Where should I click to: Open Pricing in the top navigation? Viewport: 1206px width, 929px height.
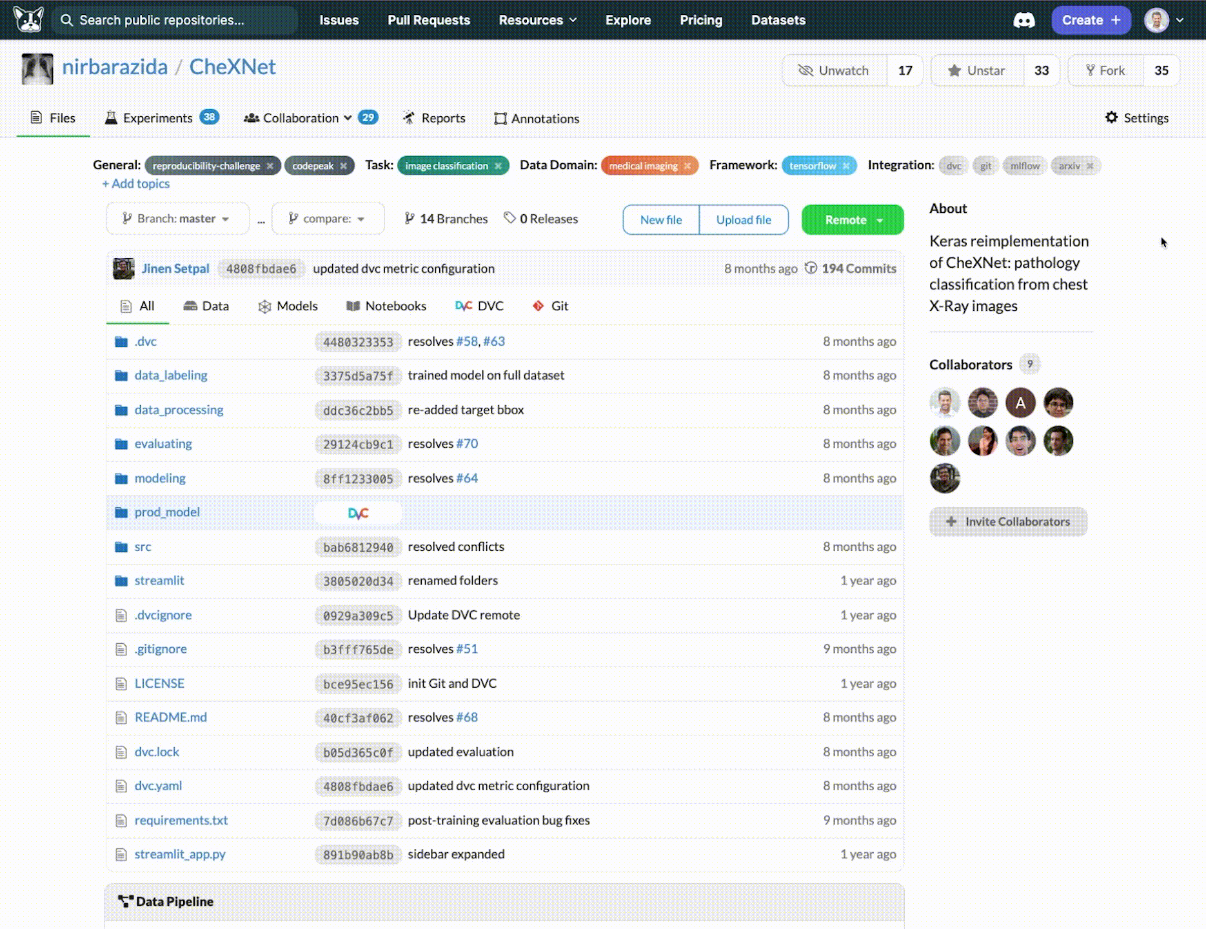(701, 20)
